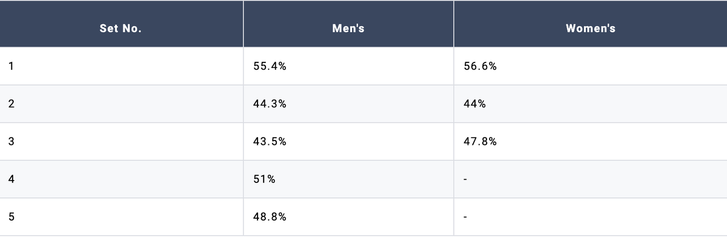Click the set number 2 cell
The height and width of the screenshot is (237, 727).
(x=121, y=104)
